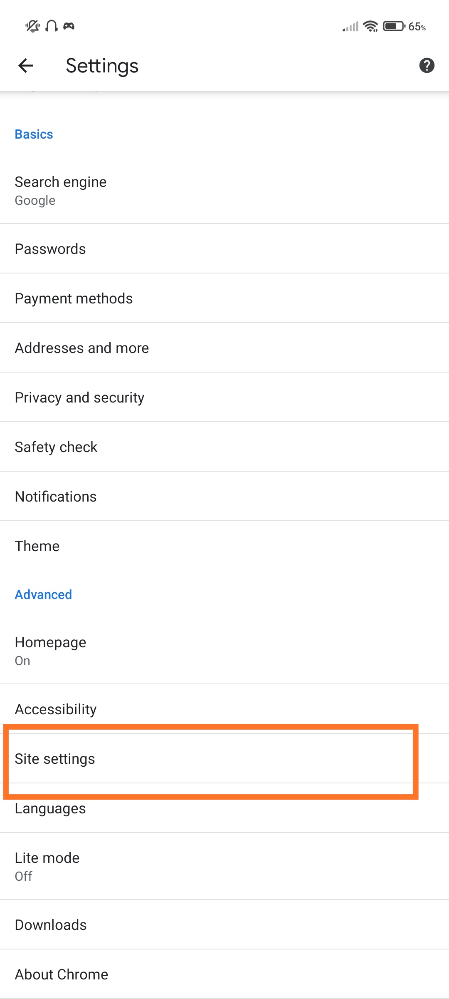Tap the headphones icon in the status bar
The height and width of the screenshot is (999, 449).
(x=51, y=26)
